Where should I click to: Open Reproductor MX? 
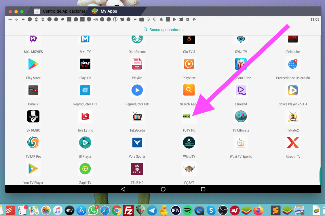tap(137, 90)
